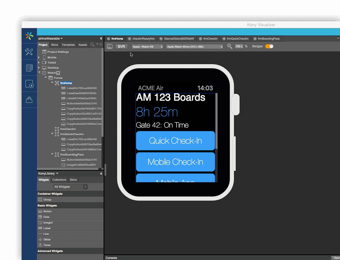This screenshot has height=260, width=340.
Task: Expand the Desktop tree node
Action: [39, 68]
